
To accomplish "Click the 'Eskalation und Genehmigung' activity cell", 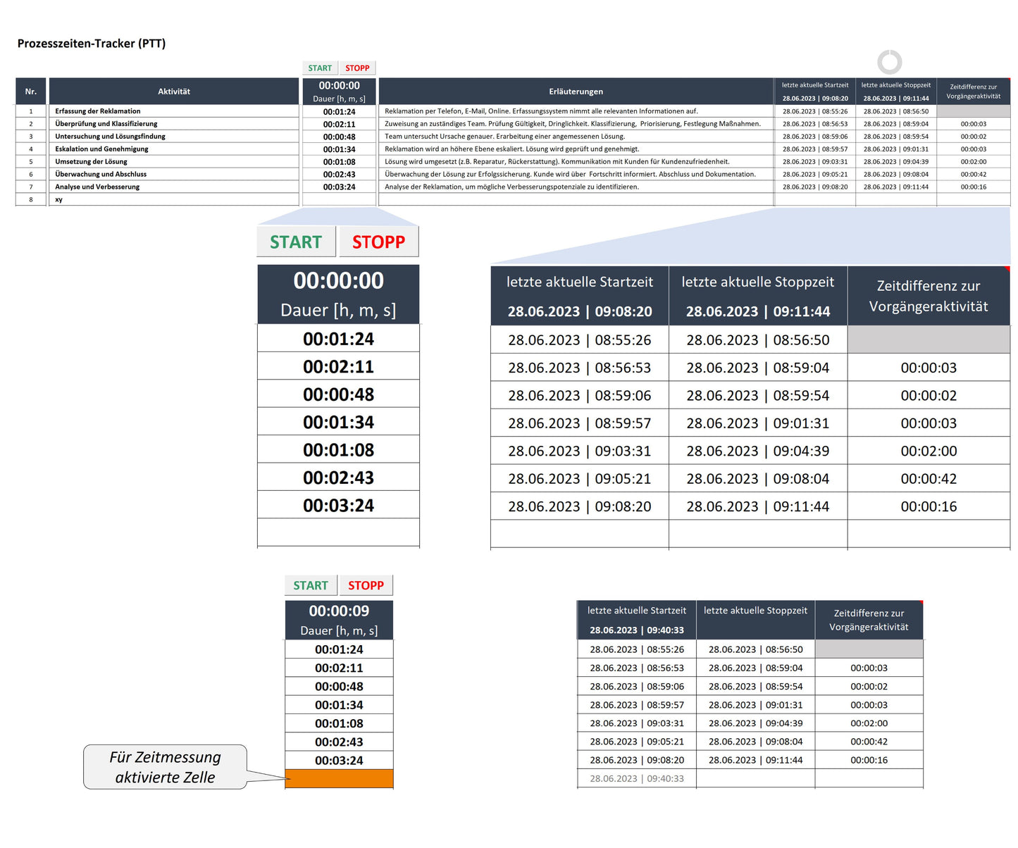I will (x=102, y=149).
